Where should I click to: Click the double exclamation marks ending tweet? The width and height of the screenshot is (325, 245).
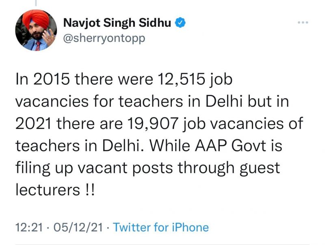coord(87,189)
